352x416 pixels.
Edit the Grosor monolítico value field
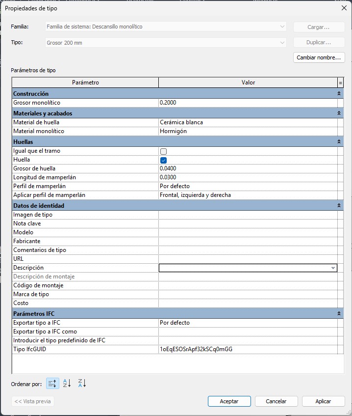click(248, 103)
